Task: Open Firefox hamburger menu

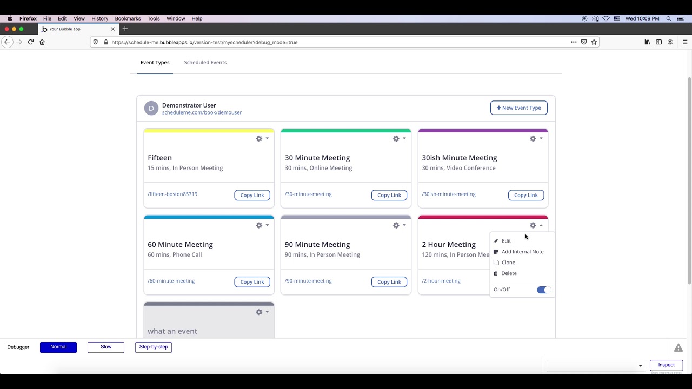Action: (x=685, y=42)
